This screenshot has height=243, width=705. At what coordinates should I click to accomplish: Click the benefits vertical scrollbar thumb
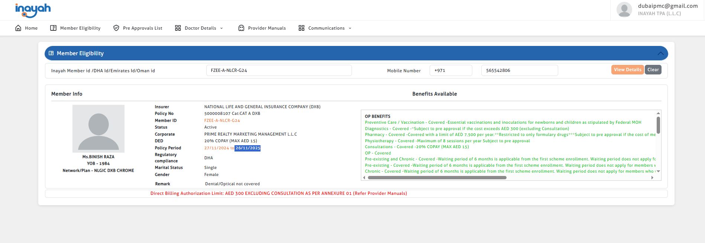(658, 125)
